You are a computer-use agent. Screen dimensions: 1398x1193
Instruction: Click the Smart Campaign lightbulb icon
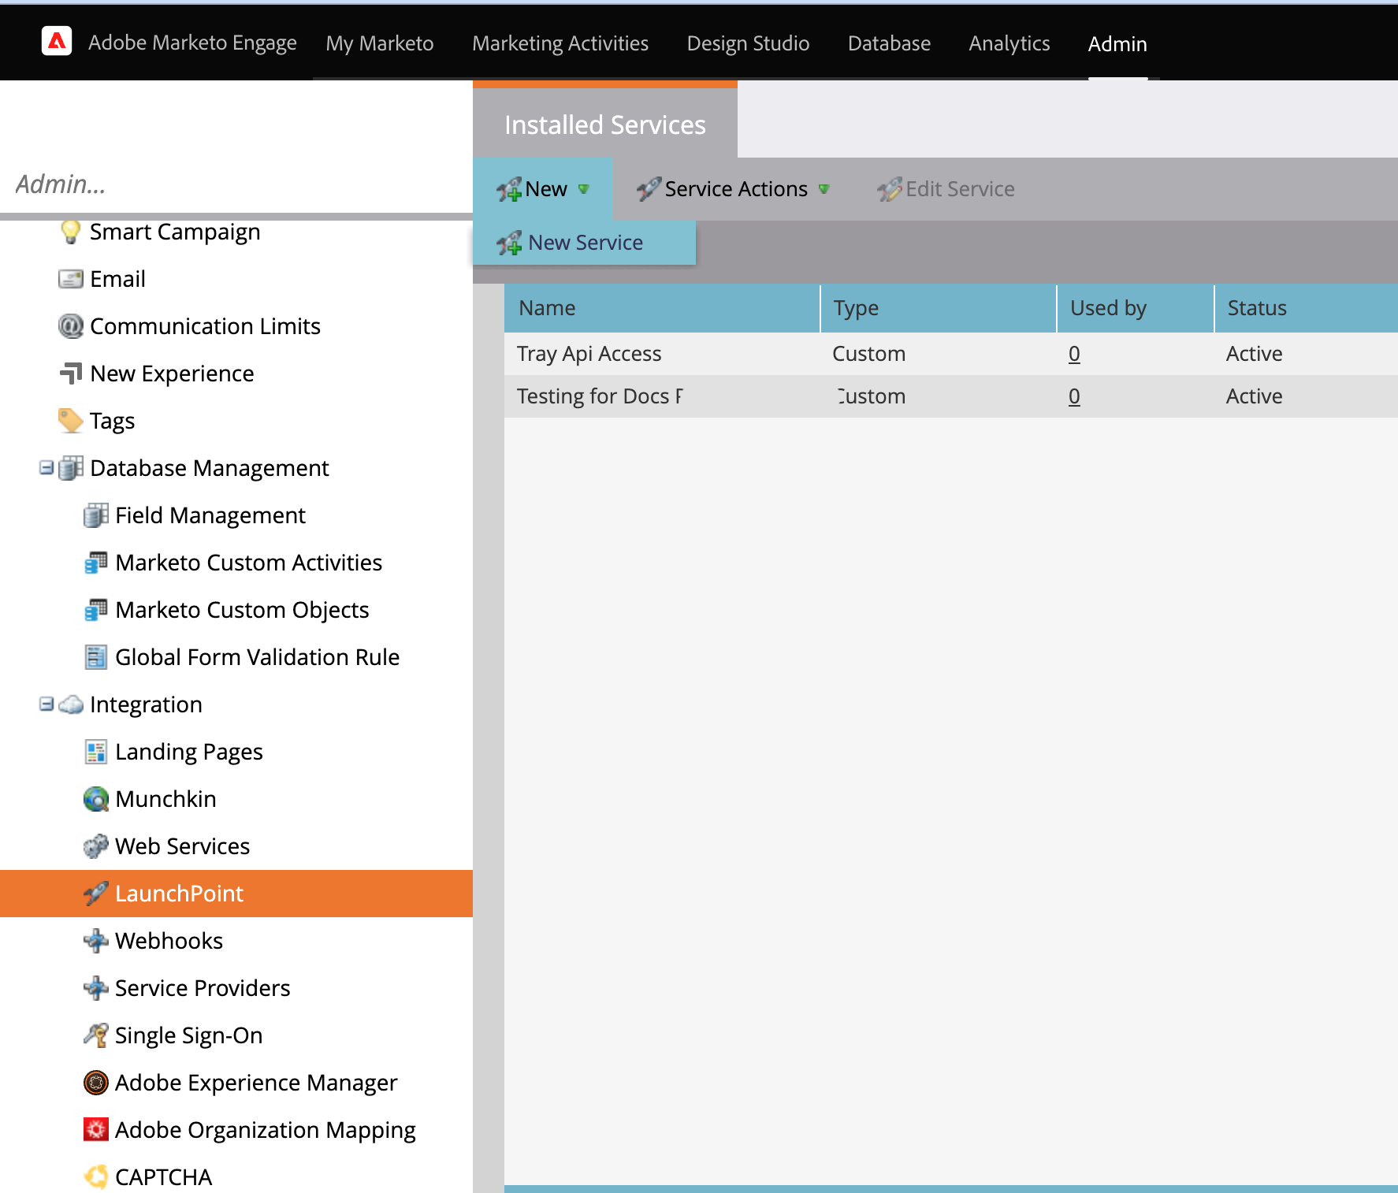tap(70, 232)
